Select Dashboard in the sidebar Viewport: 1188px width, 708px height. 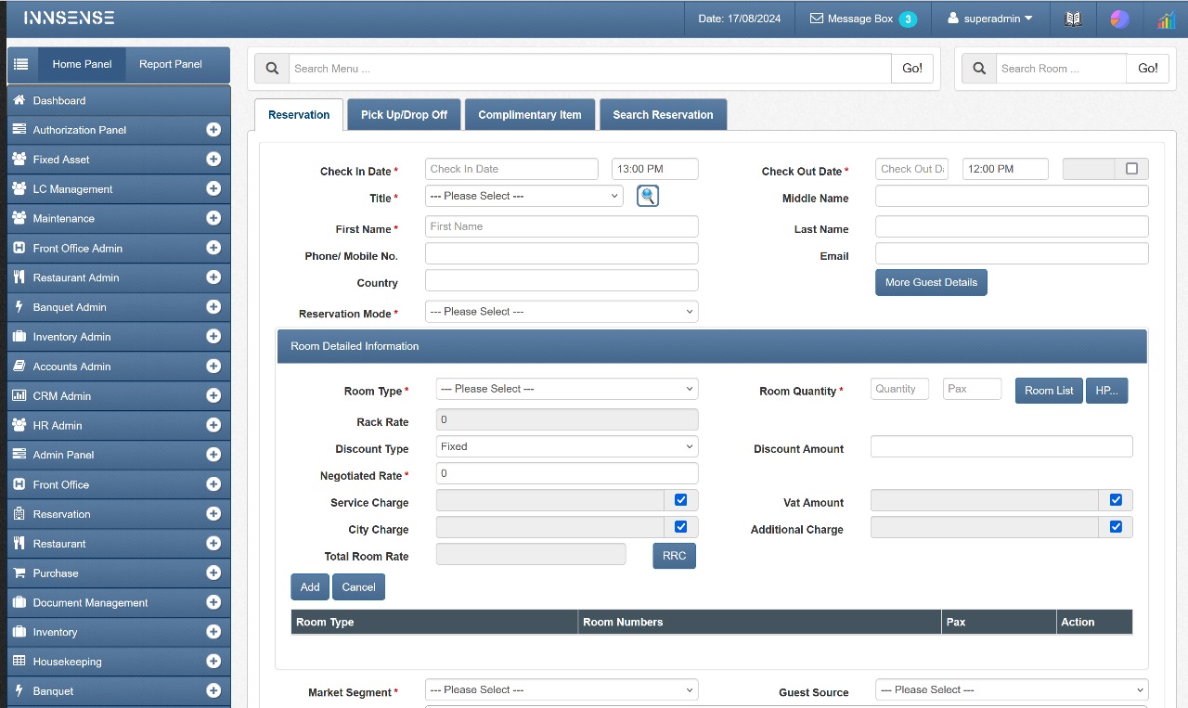(x=59, y=100)
